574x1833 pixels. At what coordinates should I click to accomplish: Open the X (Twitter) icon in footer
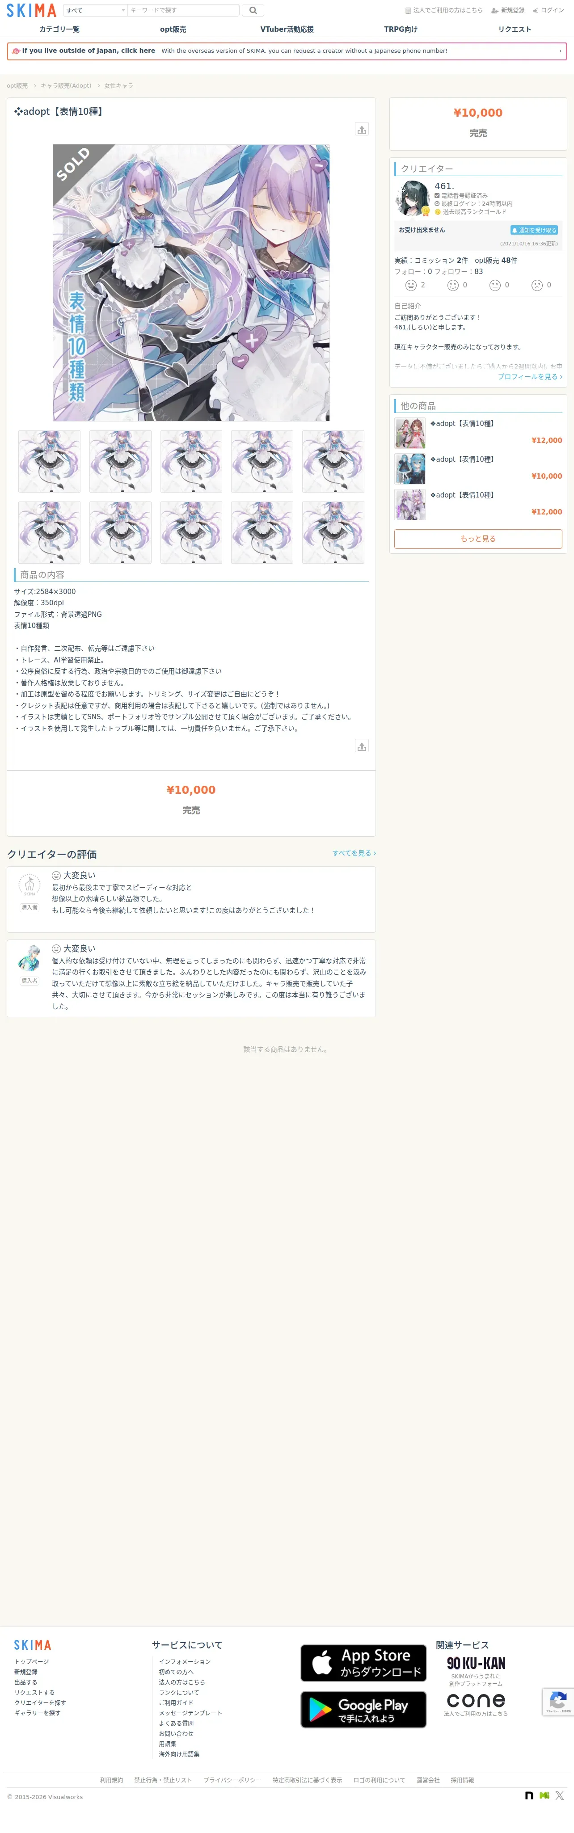tap(560, 1795)
